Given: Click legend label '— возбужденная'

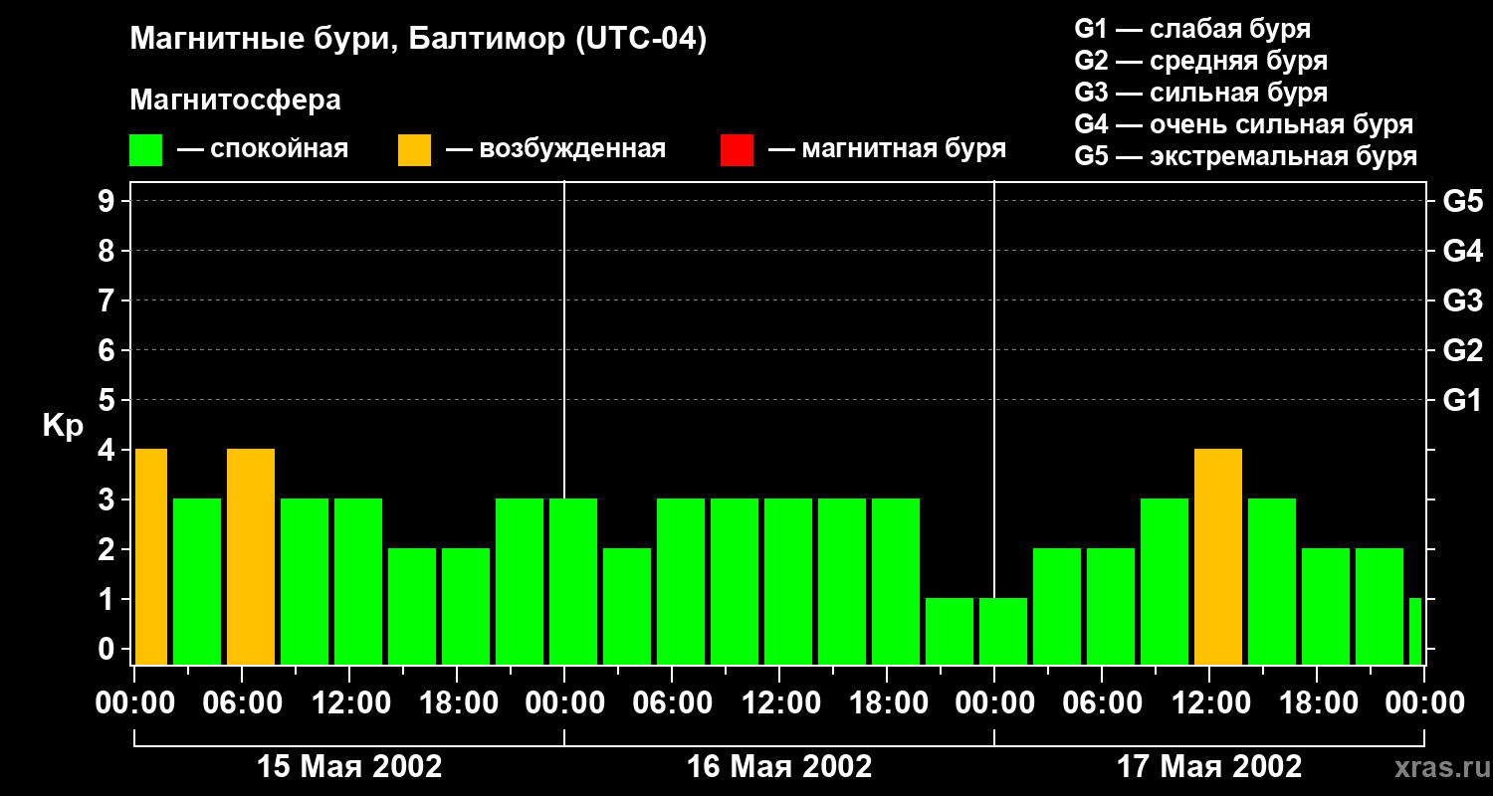Looking at the screenshot, I should click(x=555, y=149).
